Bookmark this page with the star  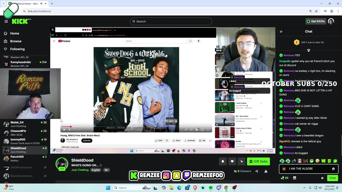(x=316, y=11)
